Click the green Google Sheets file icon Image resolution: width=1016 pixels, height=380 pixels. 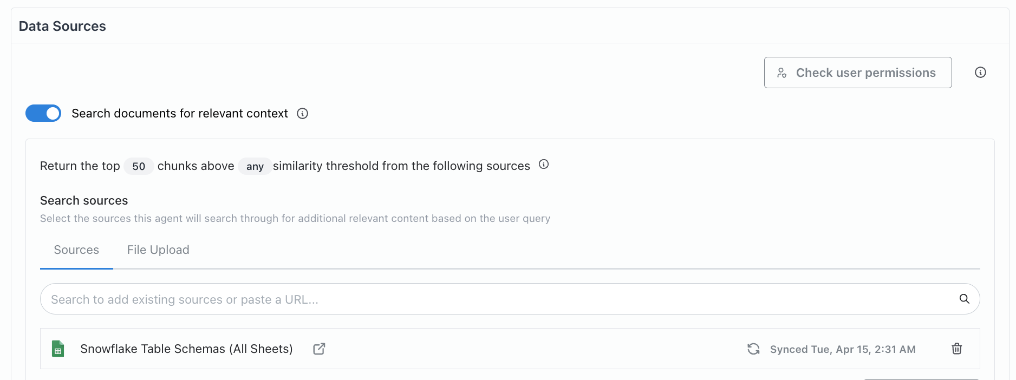(x=58, y=349)
